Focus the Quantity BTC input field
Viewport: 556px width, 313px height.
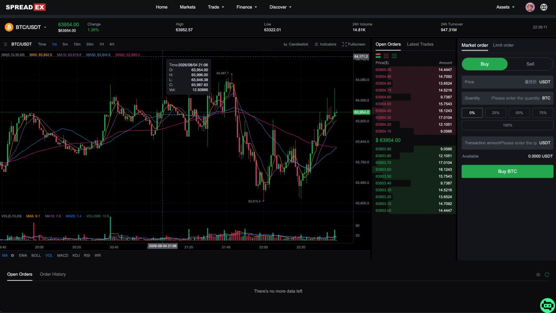[x=507, y=98]
